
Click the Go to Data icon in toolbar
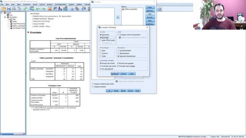50,9
